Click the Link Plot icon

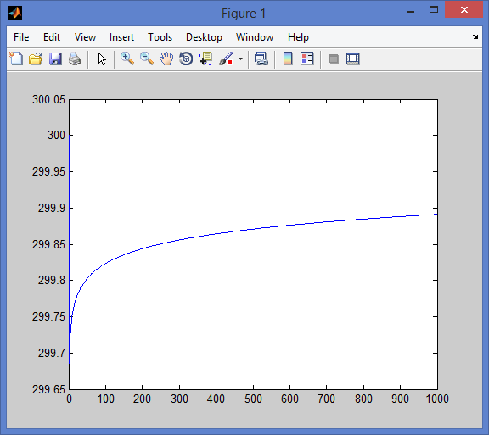click(x=261, y=59)
